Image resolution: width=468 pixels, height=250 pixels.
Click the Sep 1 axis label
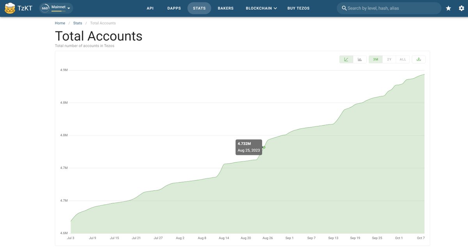pos(289,238)
